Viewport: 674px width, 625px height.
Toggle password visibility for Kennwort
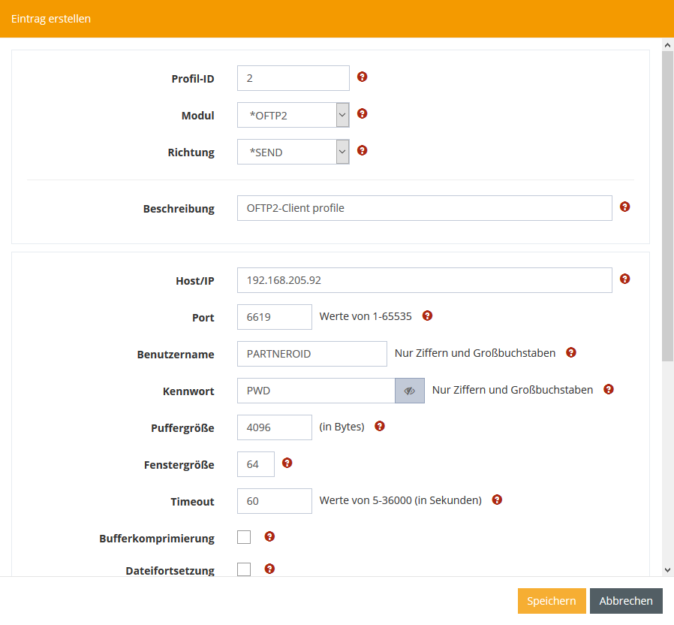click(409, 391)
